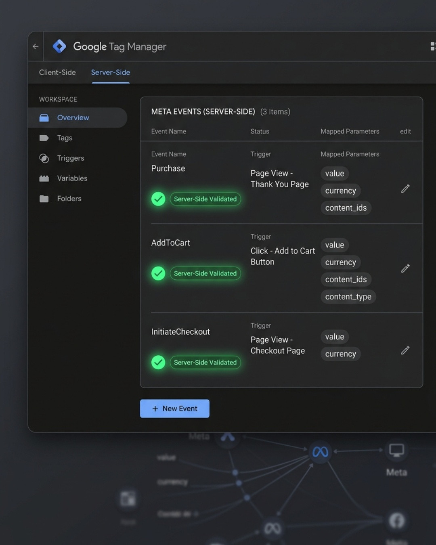436x545 pixels.
Task: Switch to the Client-Side tab
Action: click(57, 72)
